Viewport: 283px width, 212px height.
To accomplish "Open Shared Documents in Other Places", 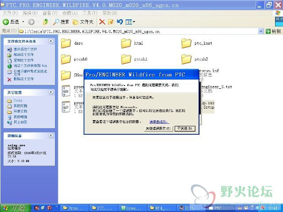I will (20, 111).
